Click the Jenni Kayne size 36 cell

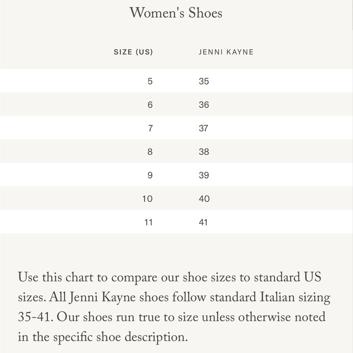pyautogui.click(x=204, y=105)
